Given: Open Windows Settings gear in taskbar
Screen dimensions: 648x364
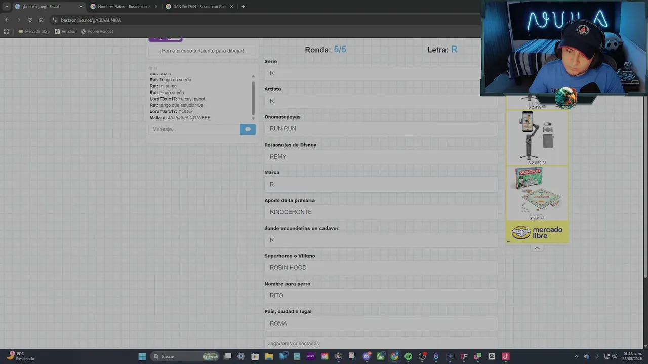Looking at the screenshot, I should coord(241,356).
